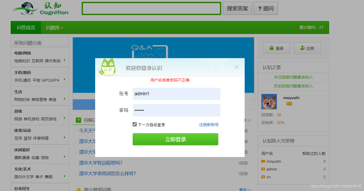The image size is (364, 191).
Task: Click the Cognition globe logo
Action: point(40,9)
